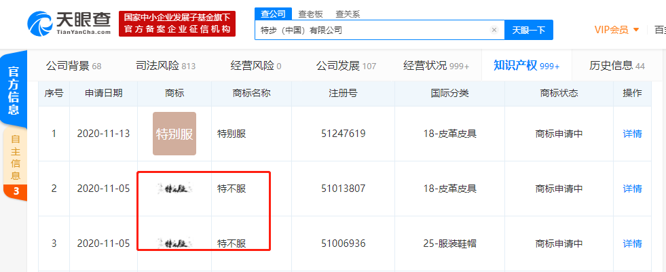The image size is (666, 272).
Task: Open 详情 for trademark 51006936
Action: coord(632,244)
